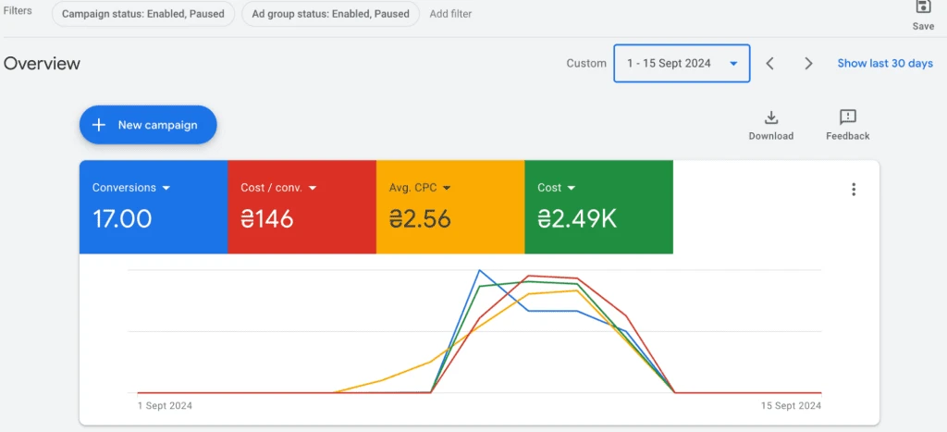Open the Cost metric dropdown
Image resolution: width=947 pixels, height=432 pixels.
click(x=556, y=188)
